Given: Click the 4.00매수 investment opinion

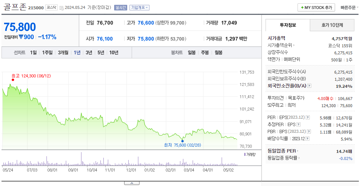Looking at the screenshot, I should [x=325, y=99].
